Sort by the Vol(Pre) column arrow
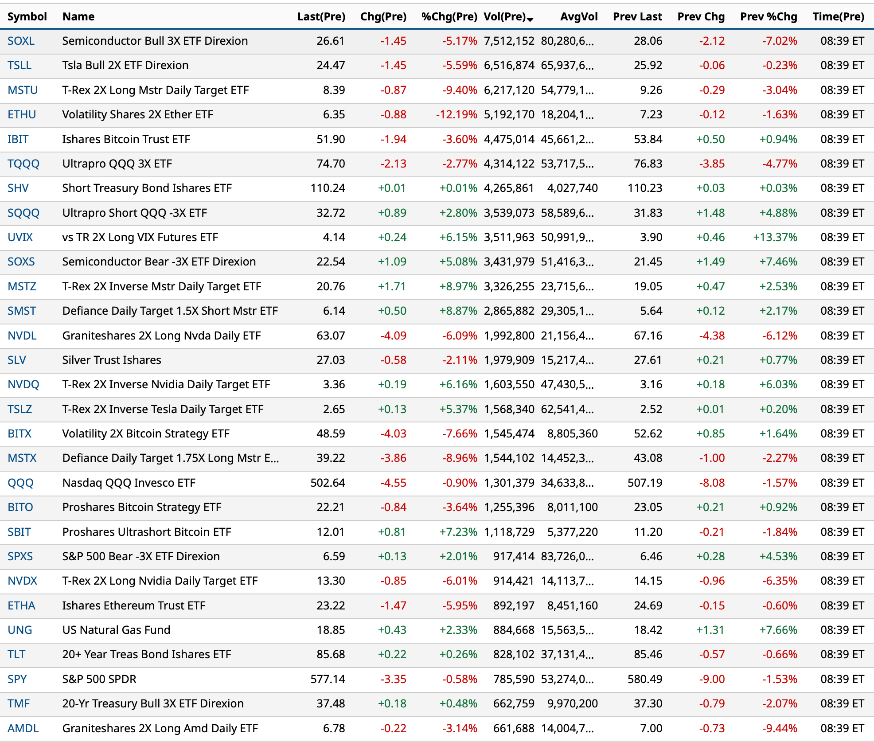Viewport: 874px width, 742px height. point(530,19)
